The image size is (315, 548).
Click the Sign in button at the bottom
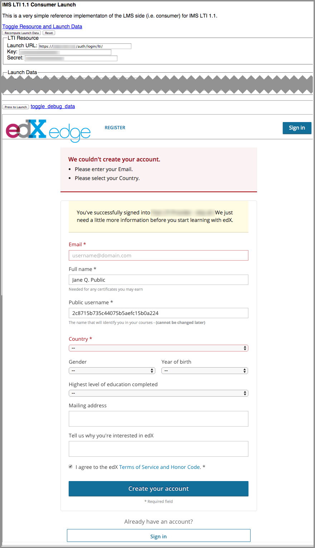158,535
